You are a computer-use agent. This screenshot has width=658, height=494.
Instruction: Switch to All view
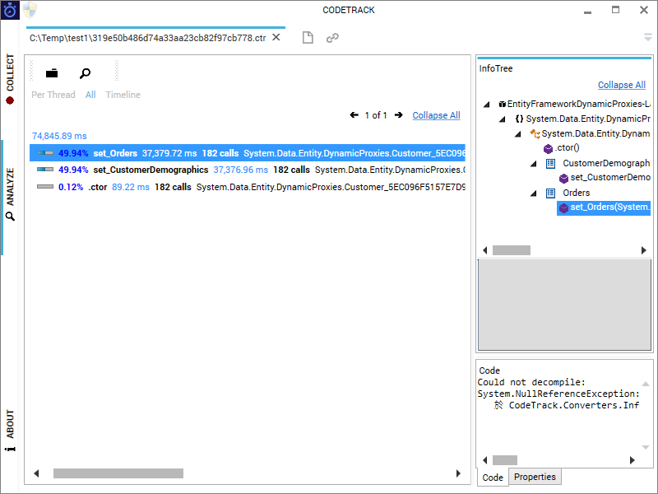point(90,95)
